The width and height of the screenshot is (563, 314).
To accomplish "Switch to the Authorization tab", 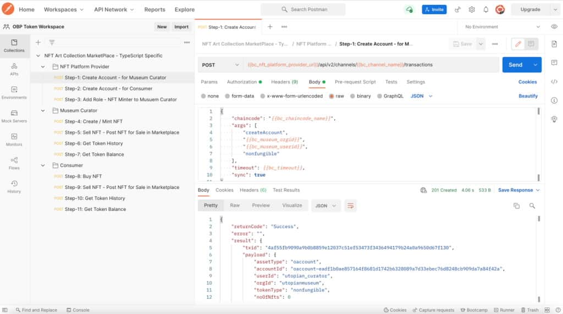I will (244, 82).
